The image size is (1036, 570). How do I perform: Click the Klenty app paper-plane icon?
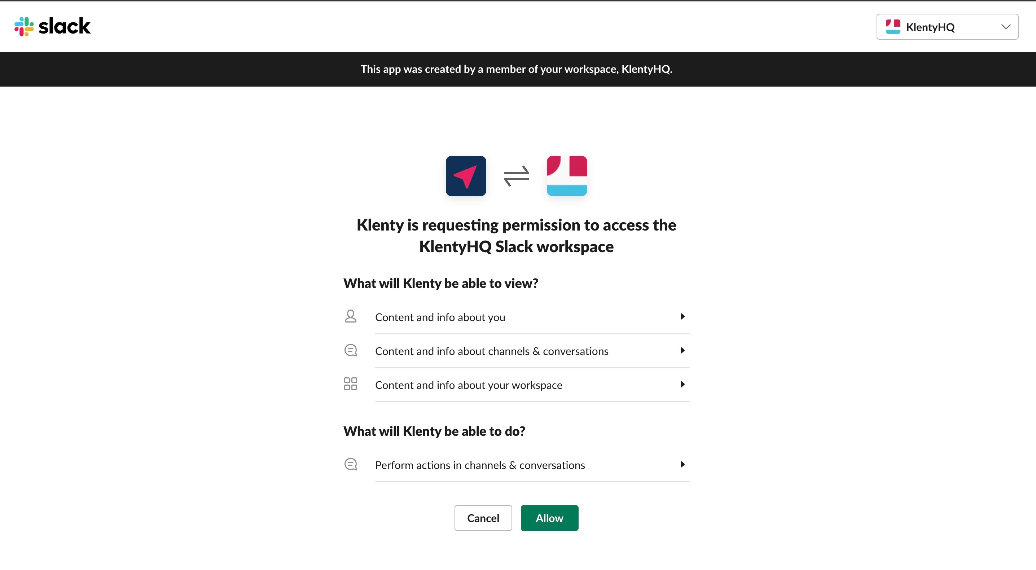[466, 176]
